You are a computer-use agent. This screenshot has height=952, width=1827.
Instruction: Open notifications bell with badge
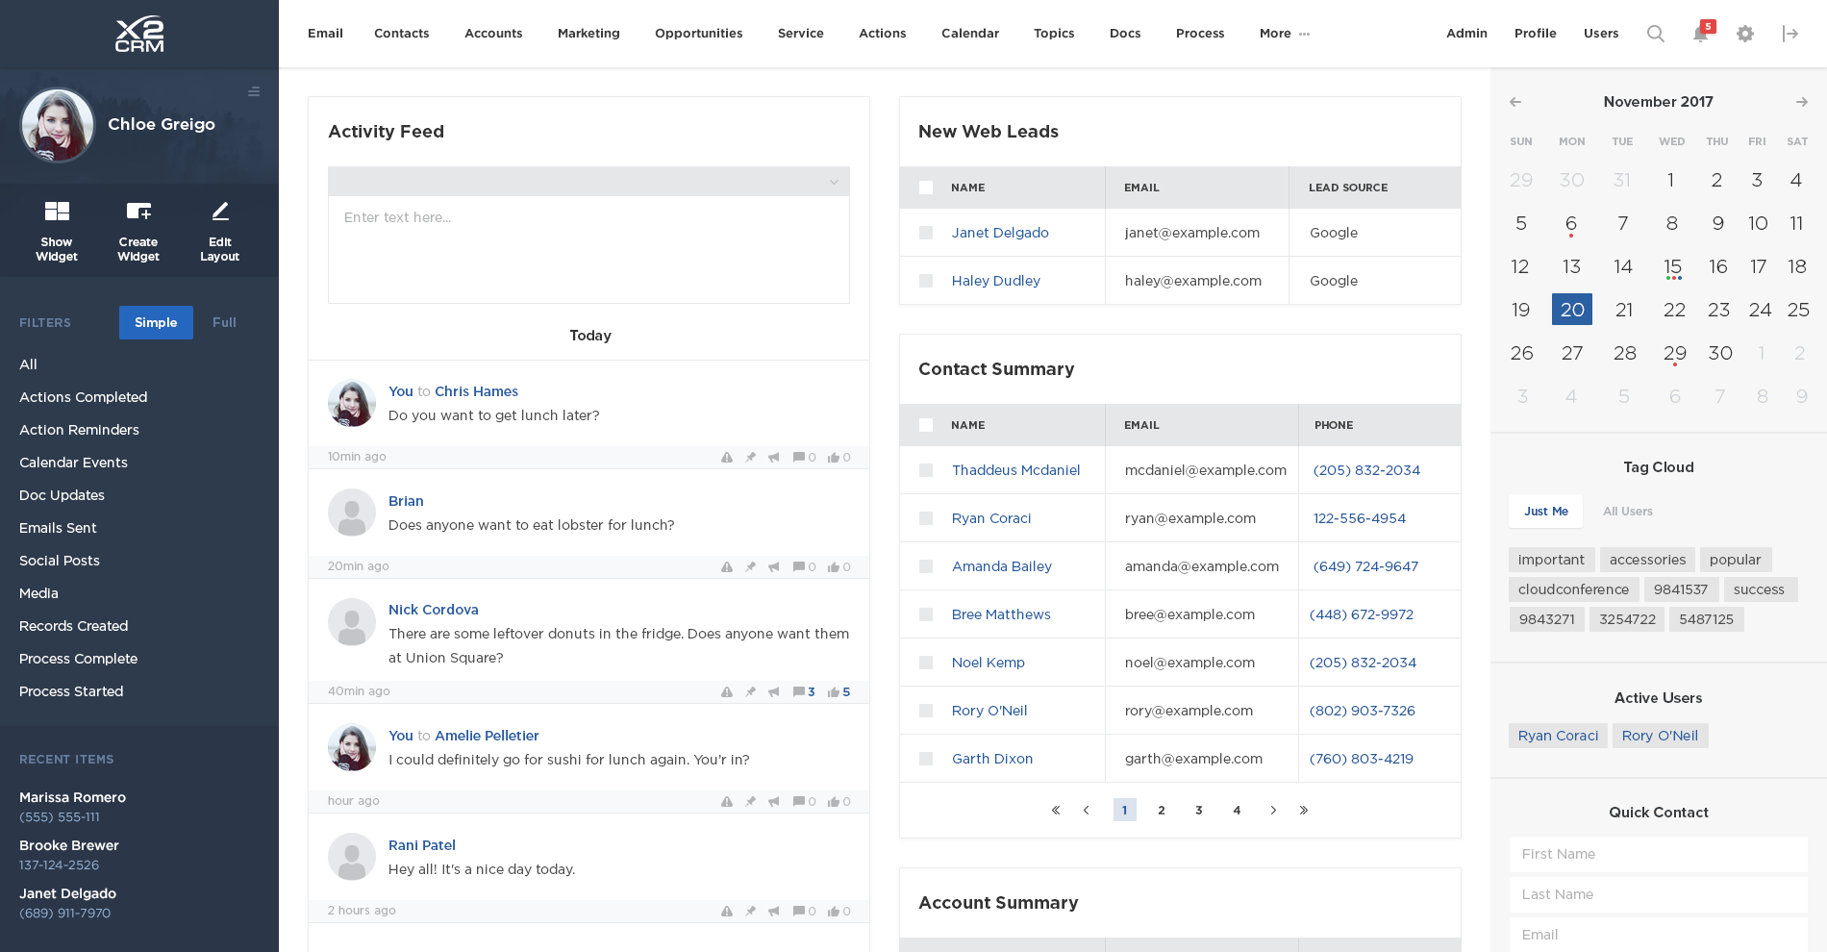(1700, 34)
